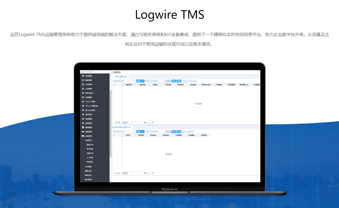Click the 指定发放 button

click(x=194, y=81)
